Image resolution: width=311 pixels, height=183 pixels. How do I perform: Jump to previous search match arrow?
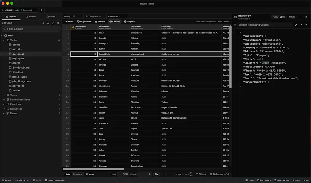[302, 25]
